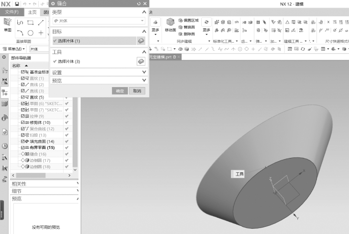Viewport: 349px width, 234px height.
Task: Click the Offset Region (偏置区域) tool
Action: pyautogui.click(x=186, y=21)
